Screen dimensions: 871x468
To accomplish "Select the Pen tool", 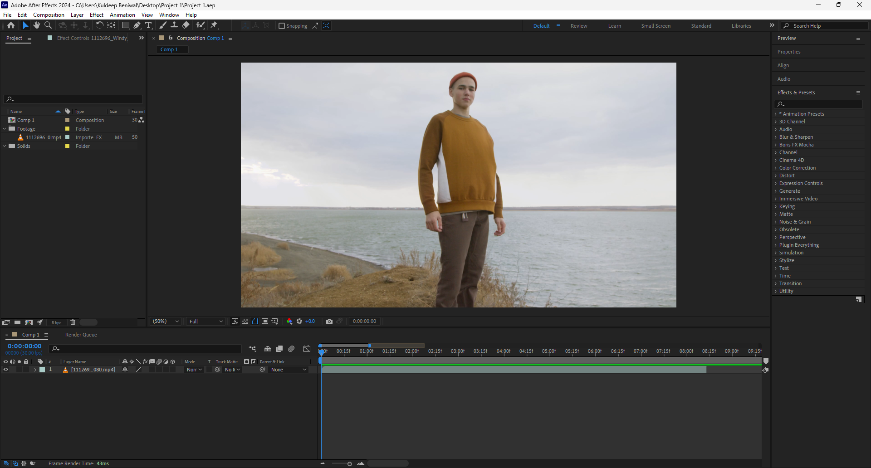I will [x=137, y=25].
